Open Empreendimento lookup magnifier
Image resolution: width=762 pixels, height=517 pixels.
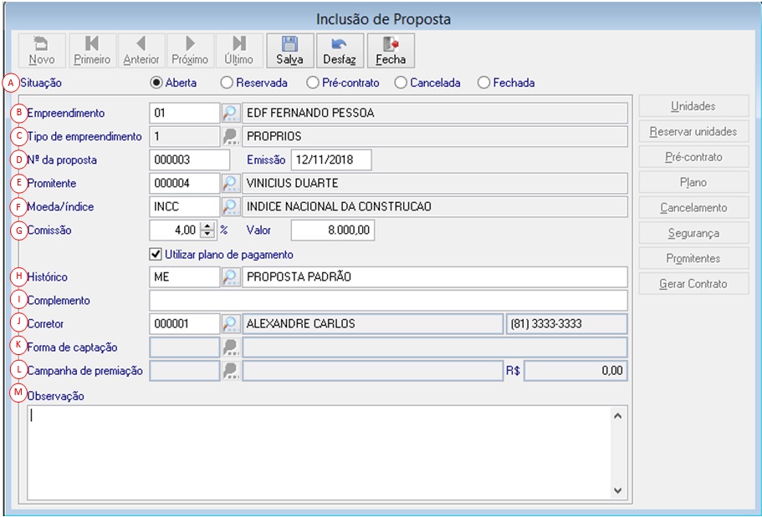click(x=231, y=113)
